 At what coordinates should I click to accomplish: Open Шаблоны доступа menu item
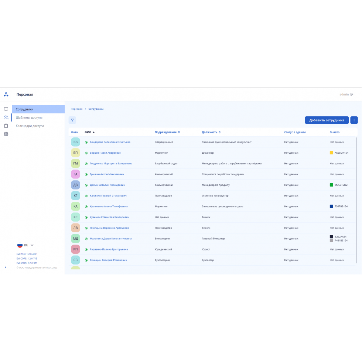tap(29, 117)
